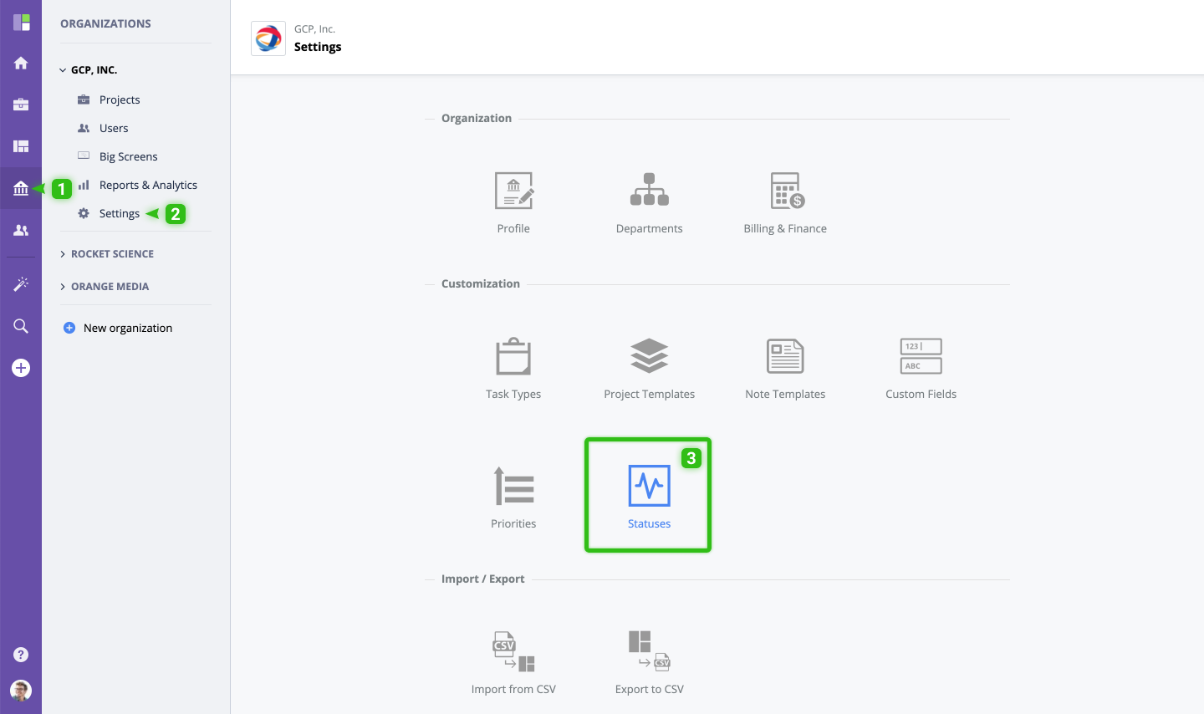
Task: Open the Help question mark icon
Action: pyautogui.click(x=21, y=655)
